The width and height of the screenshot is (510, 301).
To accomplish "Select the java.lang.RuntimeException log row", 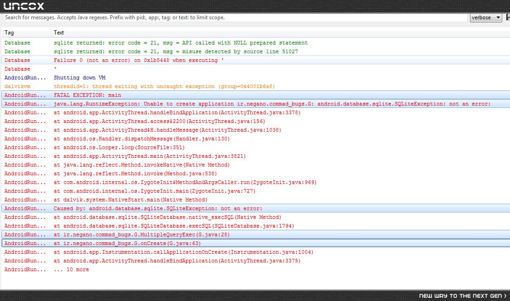I will [255, 104].
